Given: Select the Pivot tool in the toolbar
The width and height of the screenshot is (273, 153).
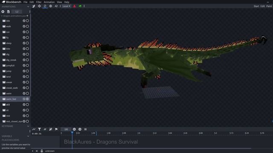Looking at the screenshot, I should (x=50, y=6).
